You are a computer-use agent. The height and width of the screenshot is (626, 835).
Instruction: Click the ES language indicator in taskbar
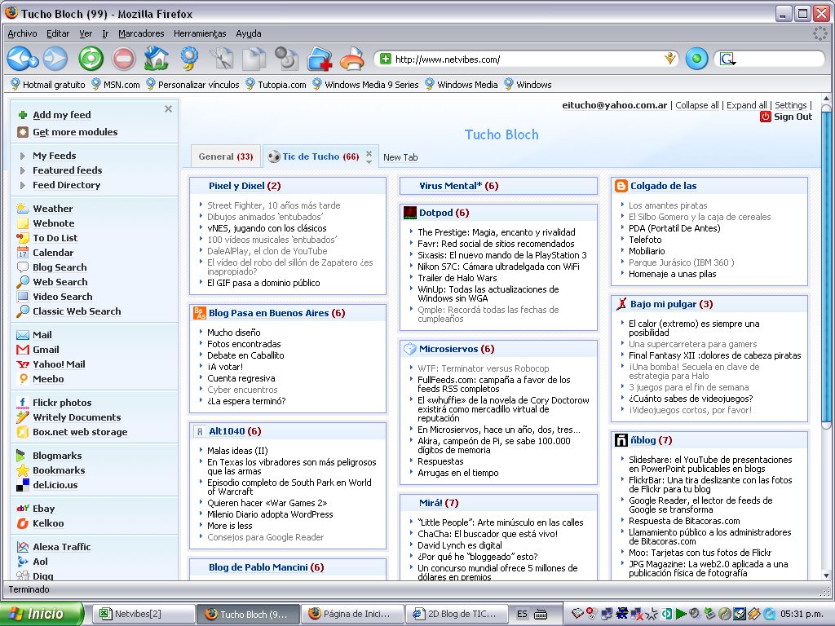[x=522, y=614]
